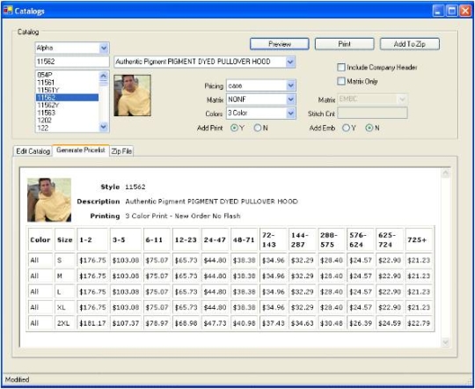Select Y for Add Emb
The height and width of the screenshot is (389, 475).
[346, 128]
